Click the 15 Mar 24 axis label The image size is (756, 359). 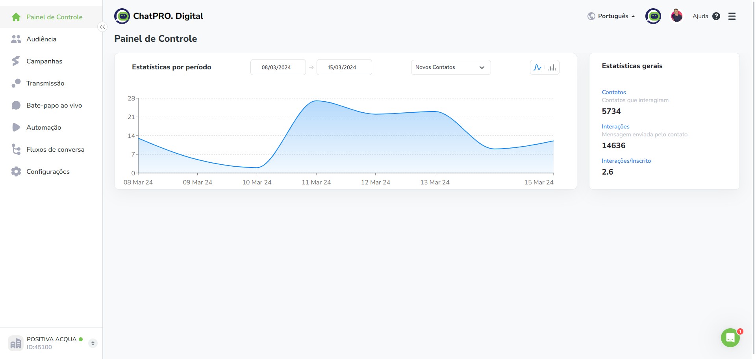[539, 182]
